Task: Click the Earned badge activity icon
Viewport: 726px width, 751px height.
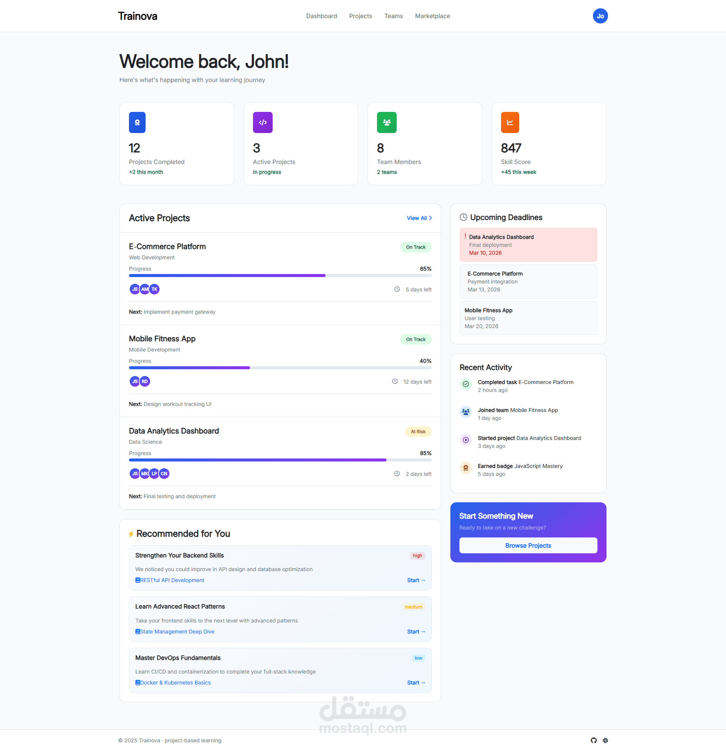Action: pyautogui.click(x=465, y=468)
